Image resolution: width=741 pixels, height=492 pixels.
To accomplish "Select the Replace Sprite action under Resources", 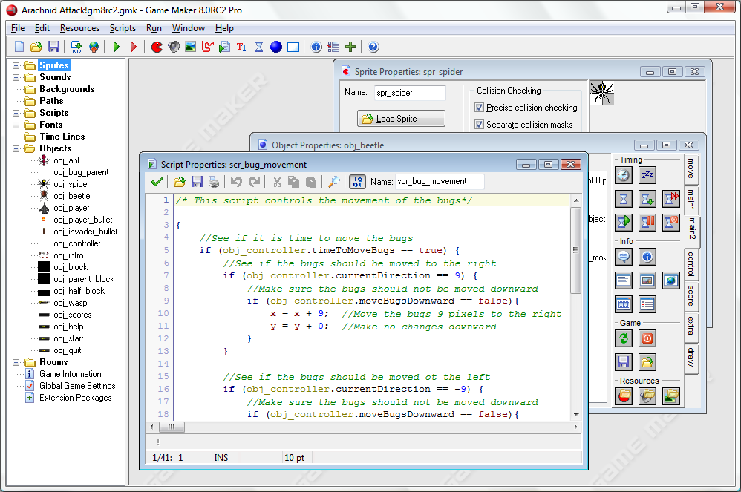I will coord(624,396).
